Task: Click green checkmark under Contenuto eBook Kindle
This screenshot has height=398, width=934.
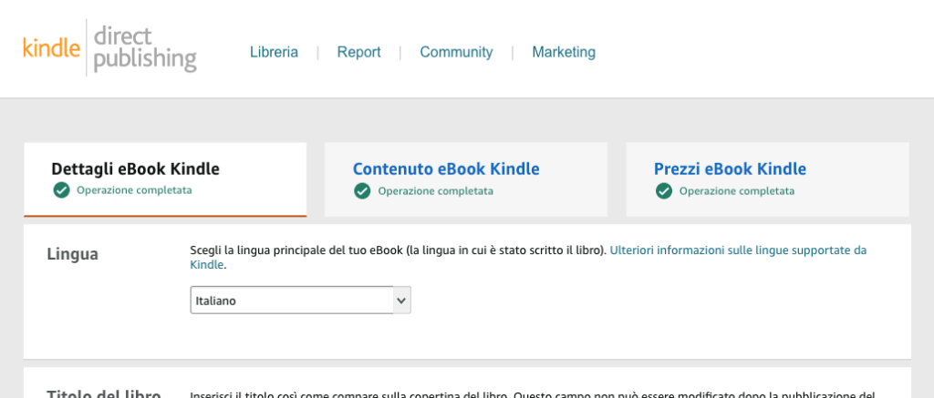Action: click(362, 191)
